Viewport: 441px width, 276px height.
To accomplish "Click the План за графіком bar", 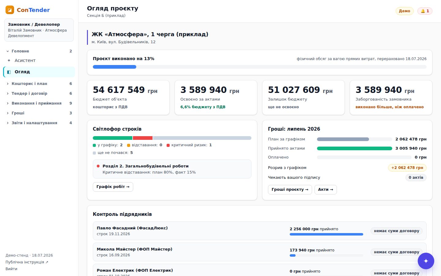I will [x=354, y=139].
